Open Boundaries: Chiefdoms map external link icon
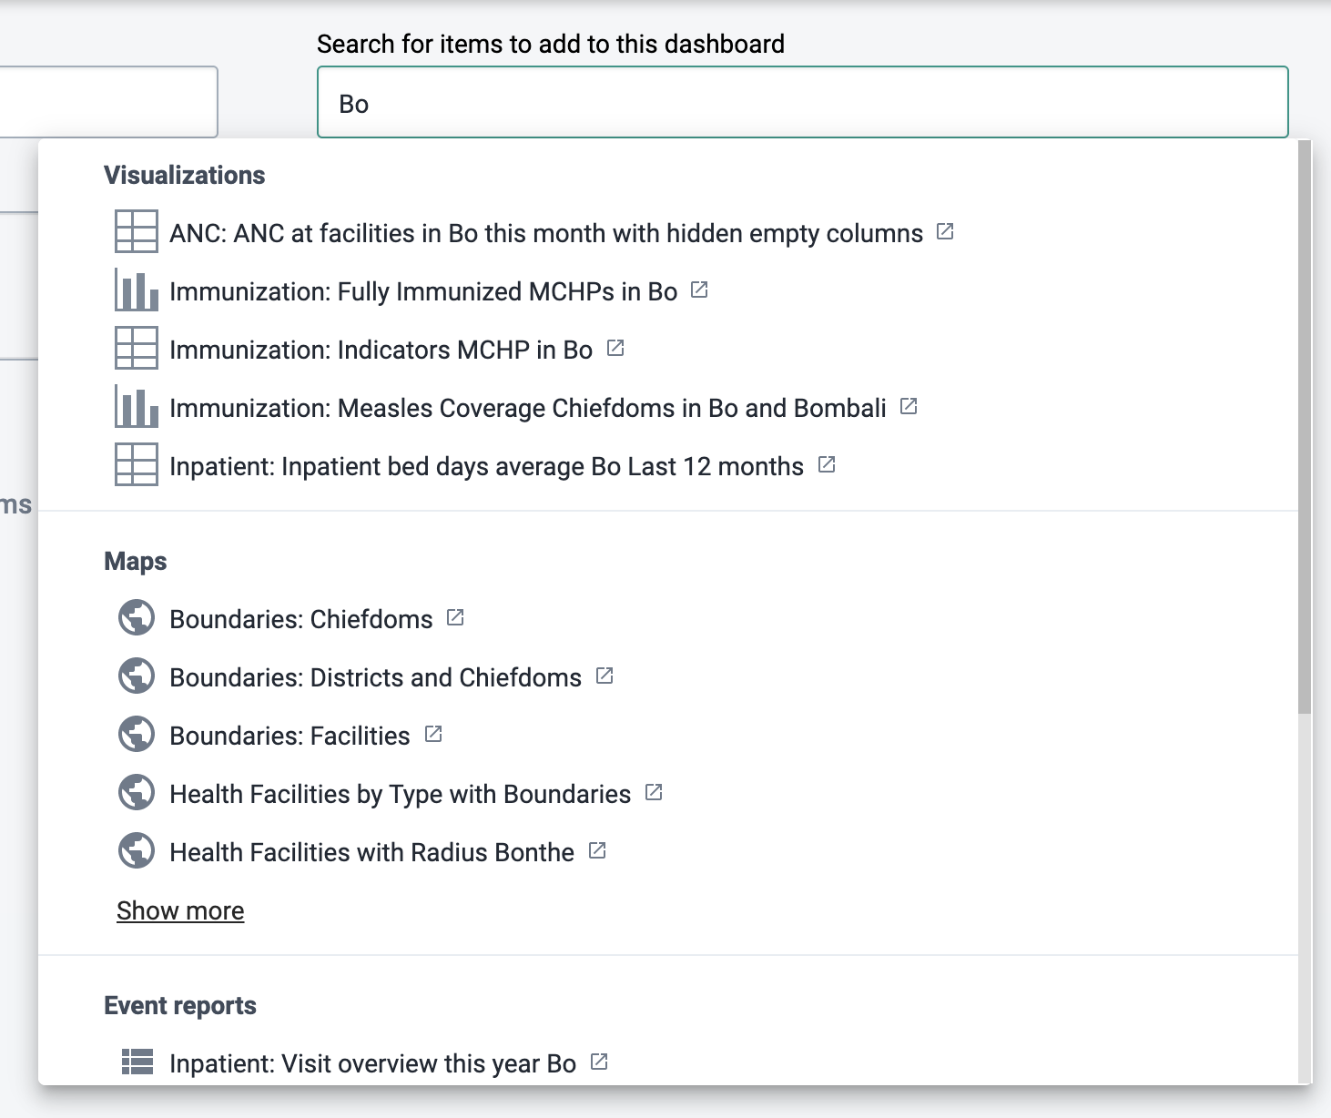This screenshot has width=1331, height=1118. coord(455,618)
